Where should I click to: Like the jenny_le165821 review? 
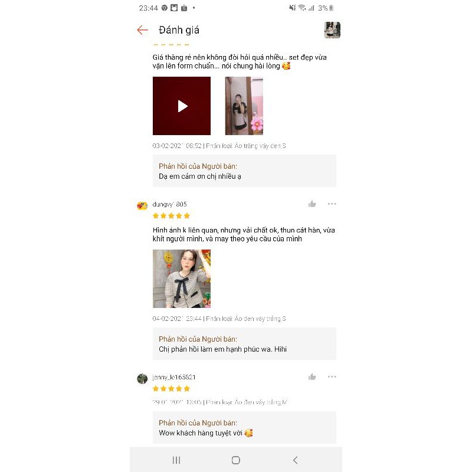pos(312,377)
